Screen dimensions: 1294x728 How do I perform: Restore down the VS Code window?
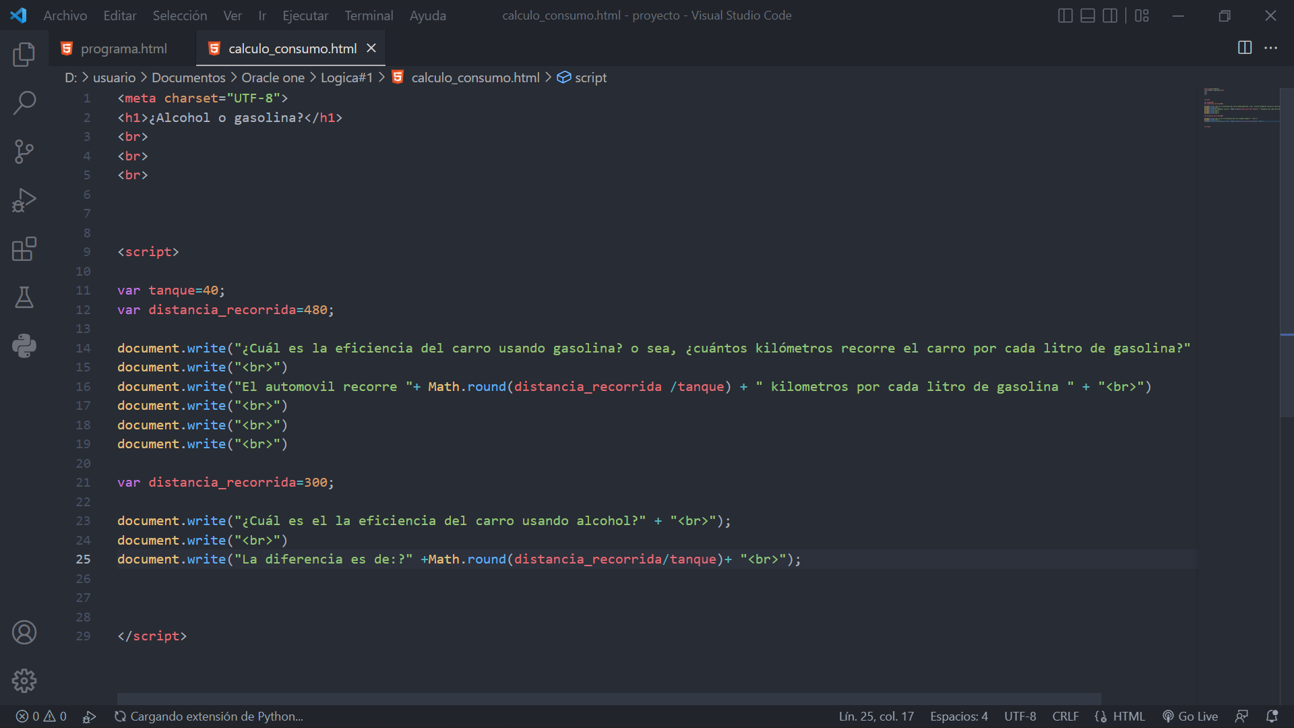click(1225, 16)
